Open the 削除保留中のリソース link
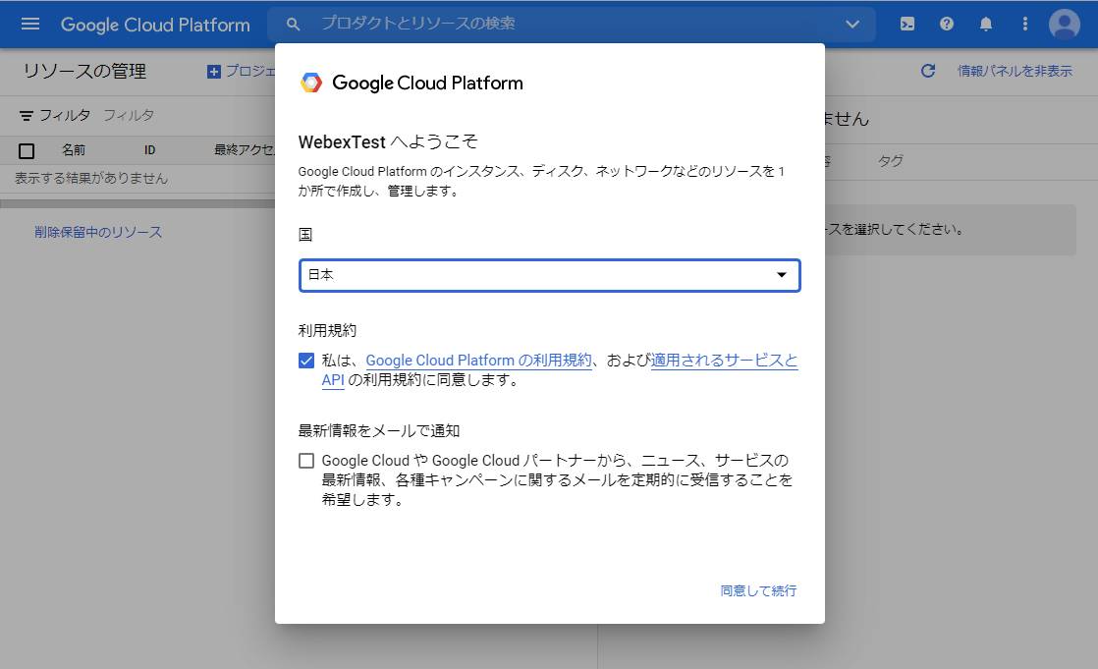The width and height of the screenshot is (1098, 669). point(98,232)
